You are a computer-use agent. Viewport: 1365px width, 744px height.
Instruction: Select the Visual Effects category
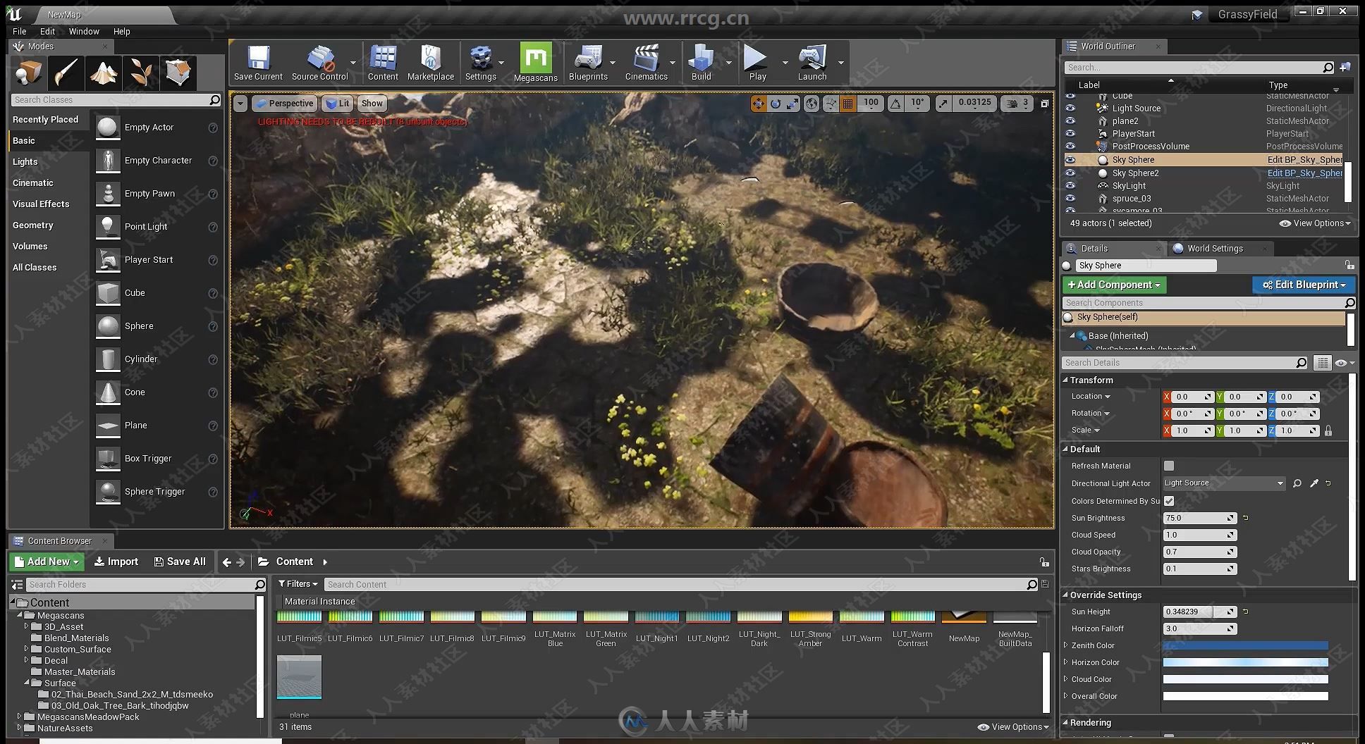(x=41, y=204)
